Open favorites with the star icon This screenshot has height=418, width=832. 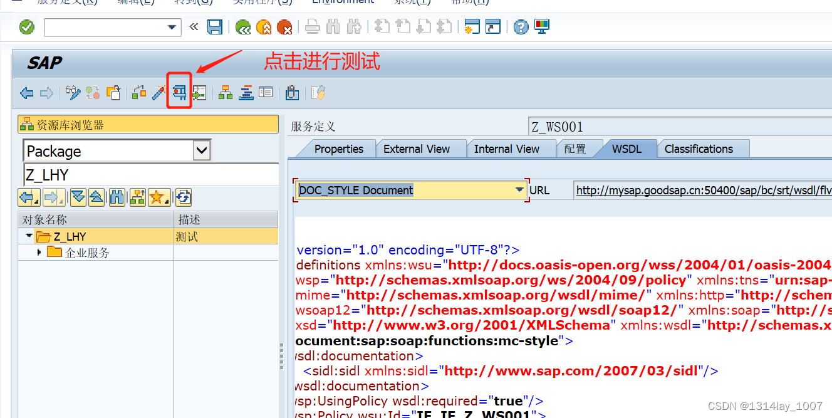point(159,198)
